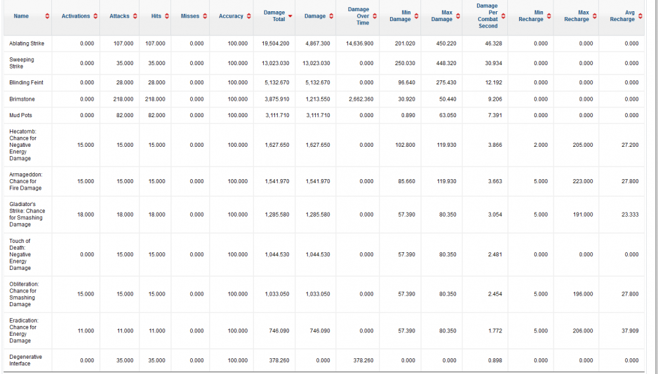Click sort icon beside Damage header
The height and width of the screenshot is (374, 658).
coord(331,16)
